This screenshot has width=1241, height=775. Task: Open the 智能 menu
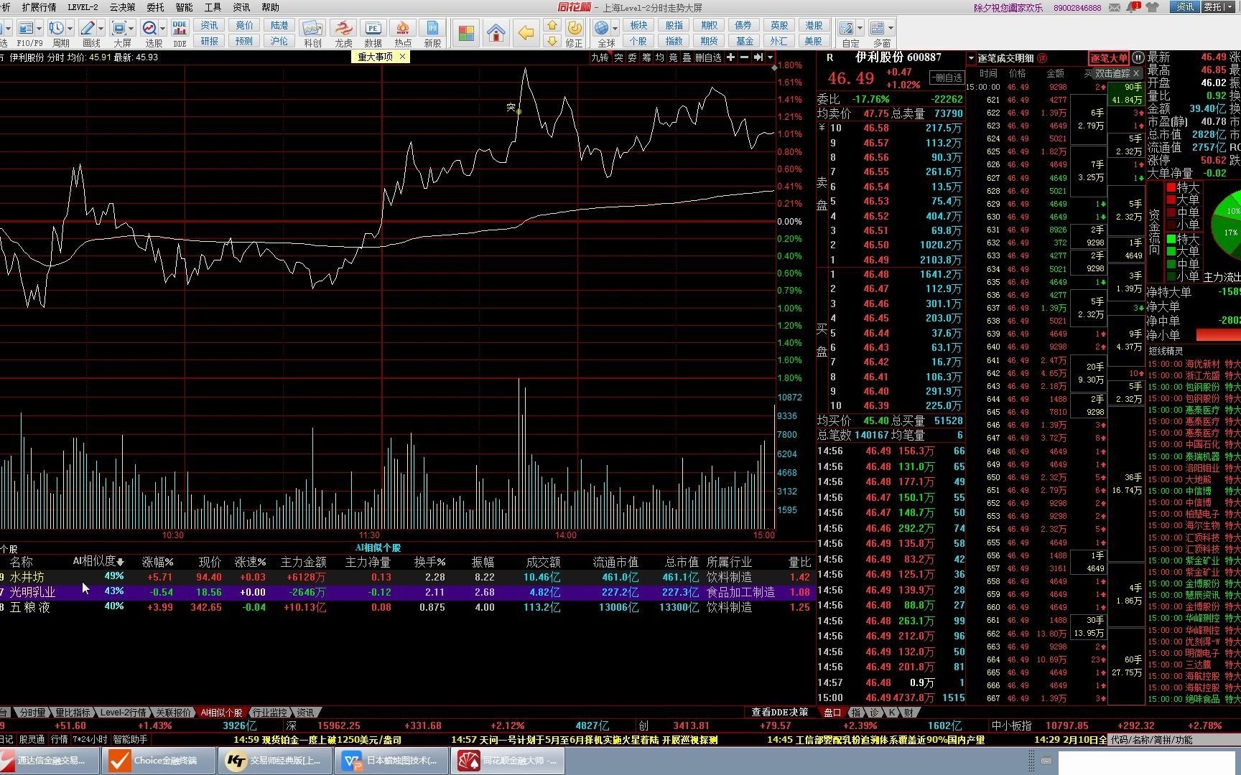pos(184,7)
